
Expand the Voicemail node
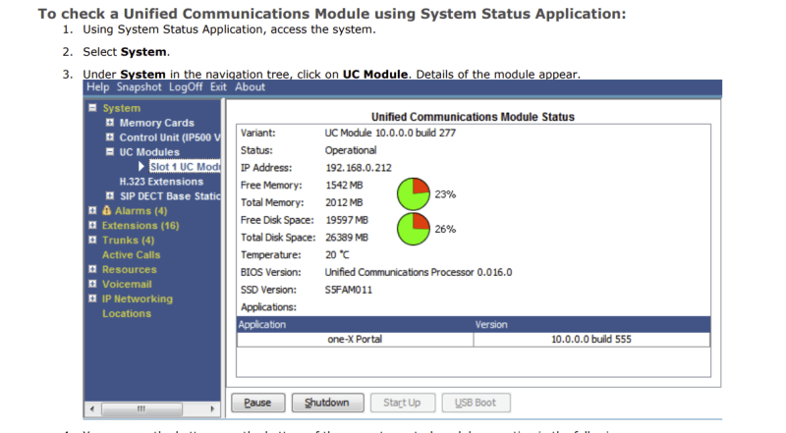92,284
